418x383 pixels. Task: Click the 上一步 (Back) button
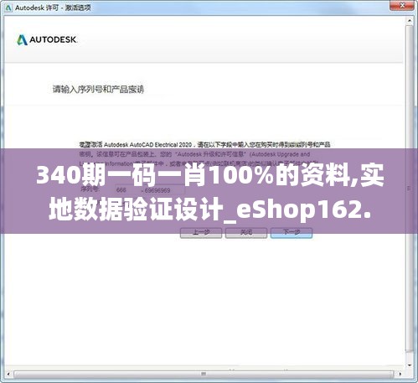pos(201,233)
